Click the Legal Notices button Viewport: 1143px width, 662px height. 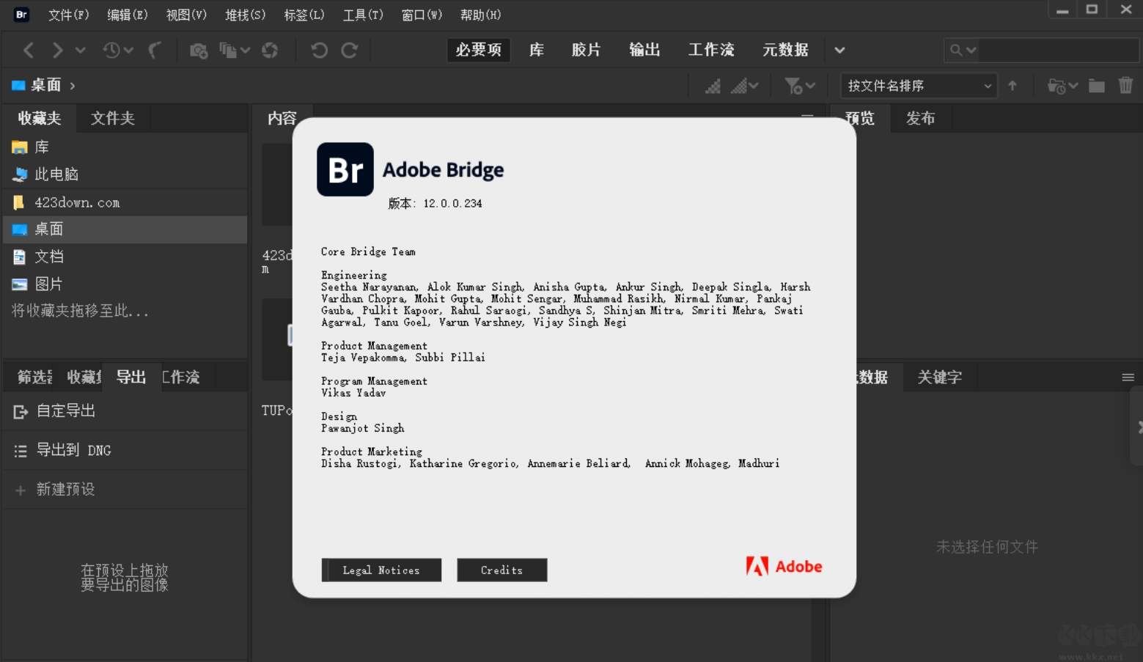(381, 570)
